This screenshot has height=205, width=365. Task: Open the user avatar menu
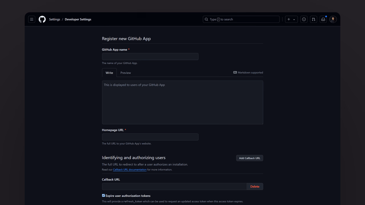coord(333,19)
